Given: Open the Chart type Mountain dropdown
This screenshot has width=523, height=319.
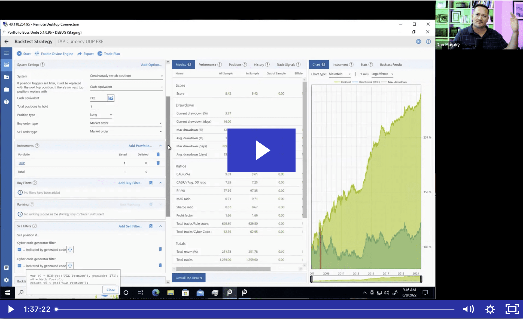Looking at the screenshot, I should 339,74.
